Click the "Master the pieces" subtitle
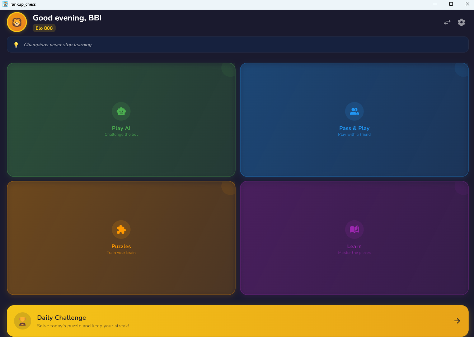 (354, 253)
